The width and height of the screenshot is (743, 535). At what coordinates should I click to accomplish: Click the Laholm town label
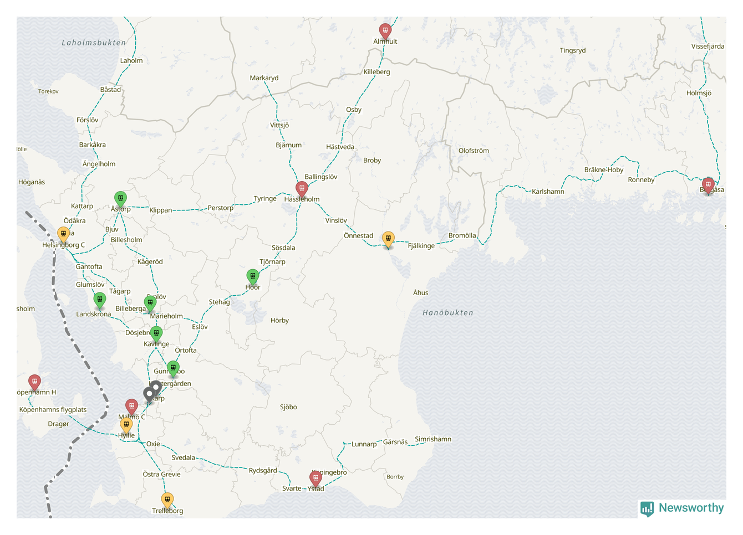click(131, 61)
